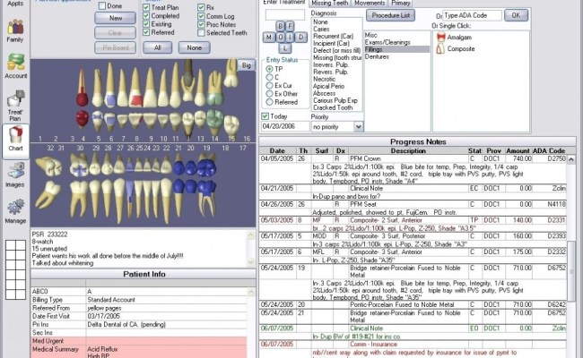Switch to the Movements tab

tap(370, 3)
